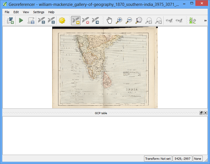Open the File menu
Image resolution: width=210 pixels, height=164 pixels.
[x=7, y=12]
